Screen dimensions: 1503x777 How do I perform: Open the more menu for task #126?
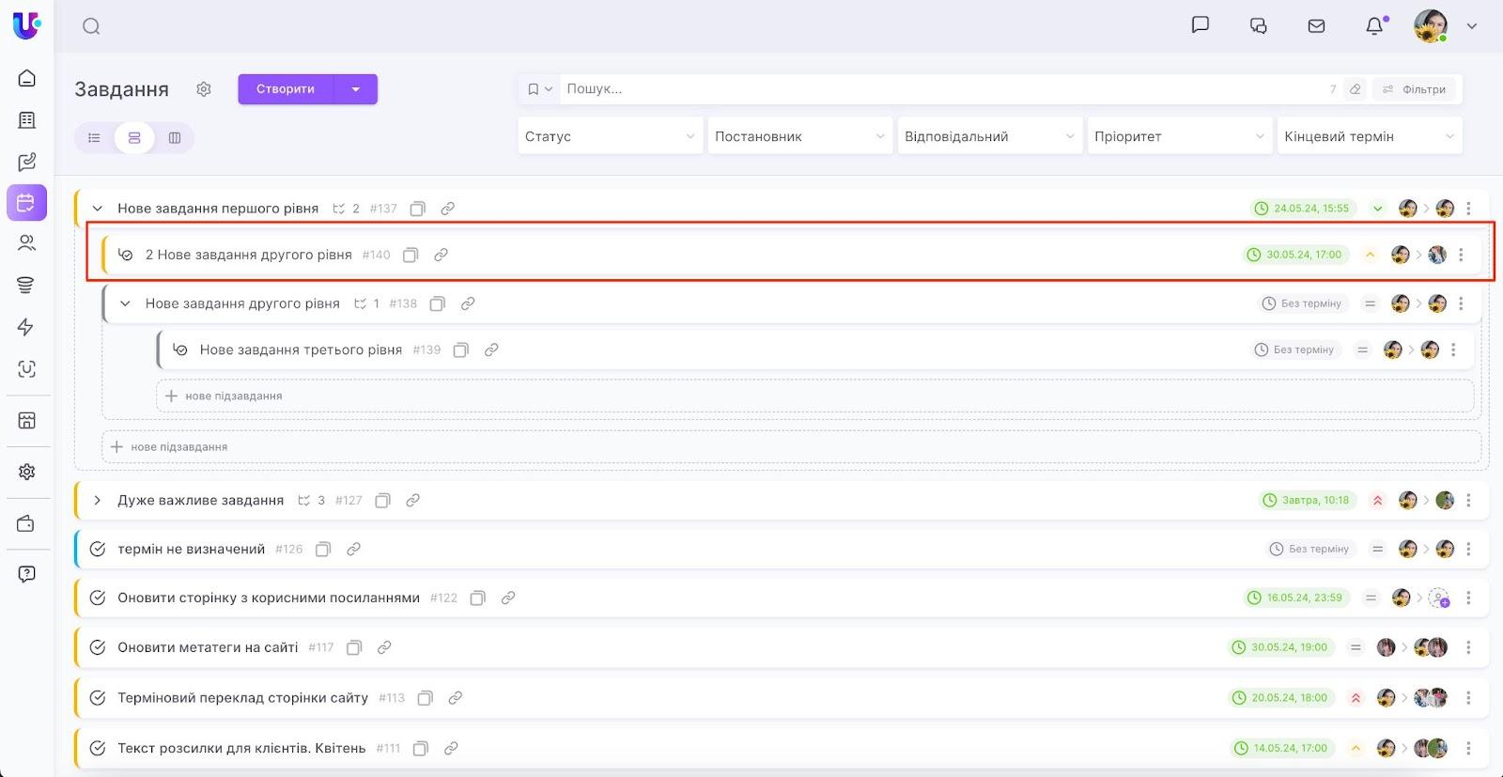(x=1468, y=549)
